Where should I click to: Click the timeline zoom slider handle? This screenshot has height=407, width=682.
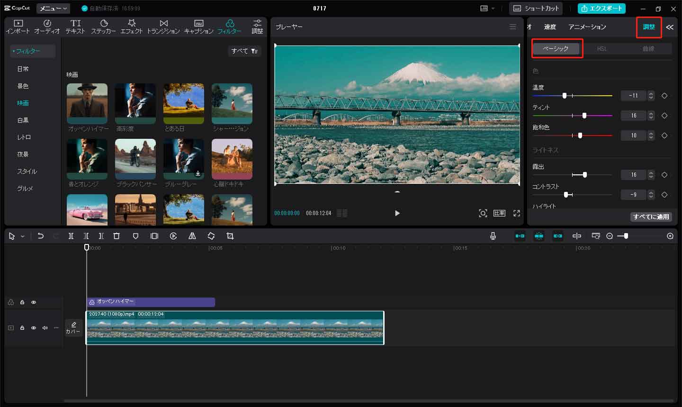(x=626, y=236)
